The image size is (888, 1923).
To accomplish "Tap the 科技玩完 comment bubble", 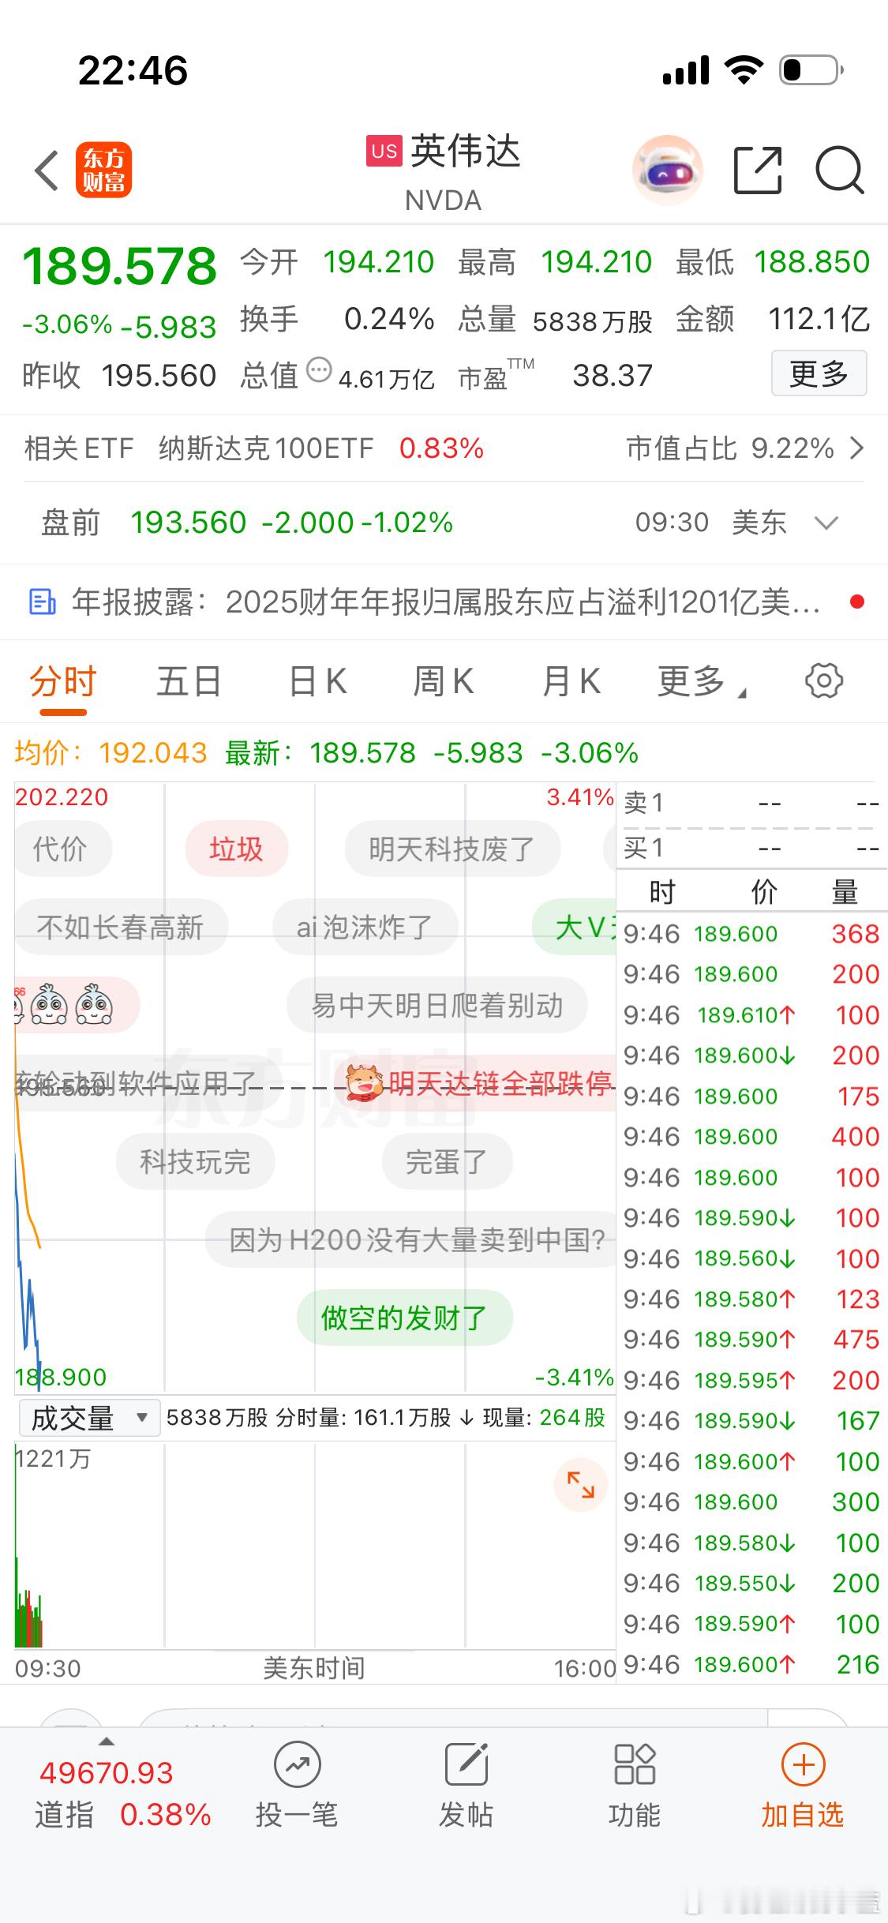I will coord(195,1162).
